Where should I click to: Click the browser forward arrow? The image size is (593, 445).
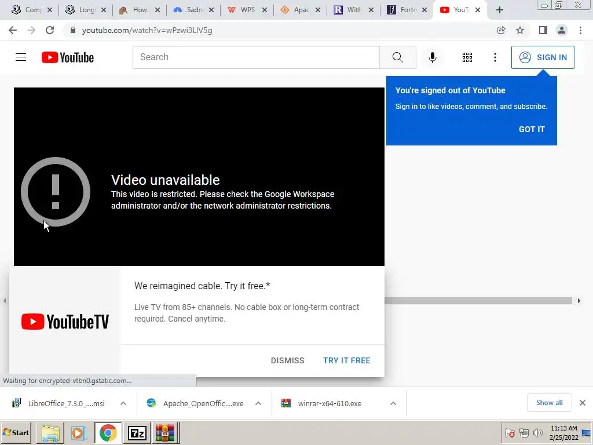point(31,30)
